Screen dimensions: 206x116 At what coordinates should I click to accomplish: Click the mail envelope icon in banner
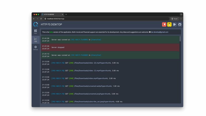150,32
